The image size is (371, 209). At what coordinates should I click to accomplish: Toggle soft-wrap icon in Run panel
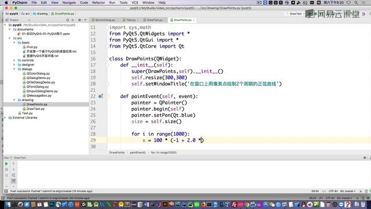(x=13, y=175)
